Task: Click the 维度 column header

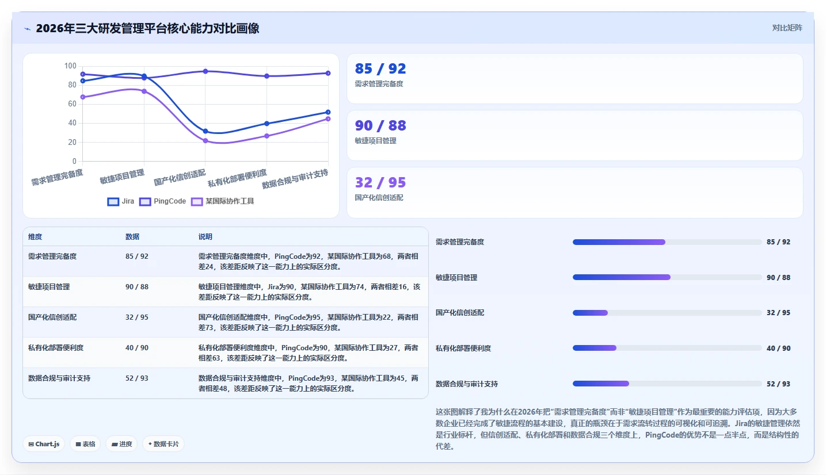Action: (35, 237)
